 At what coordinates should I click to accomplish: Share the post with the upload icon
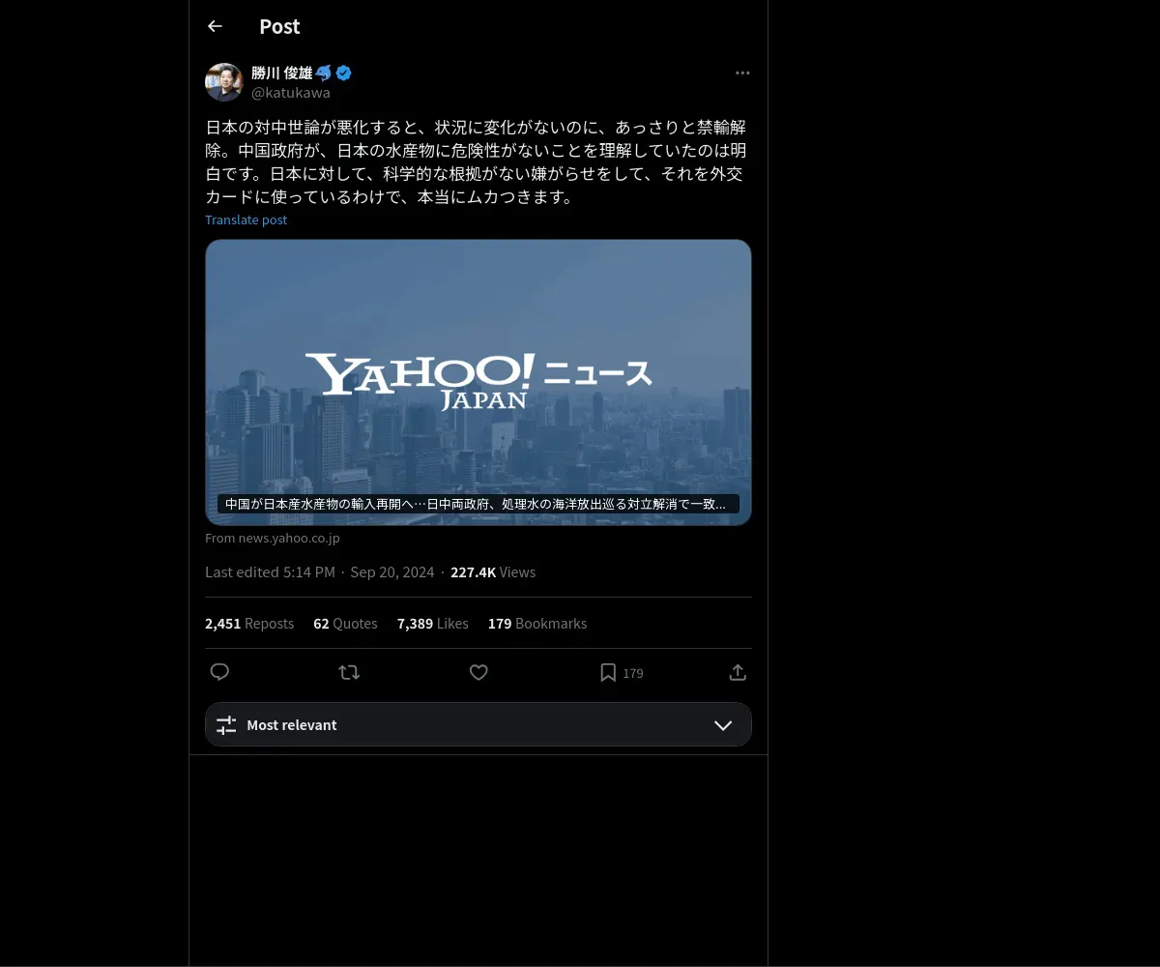(738, 672)
